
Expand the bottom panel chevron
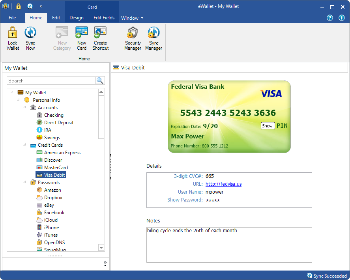(x=105, y=264)
